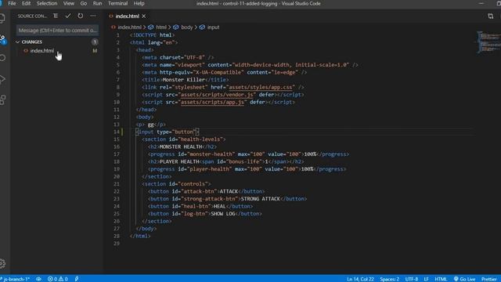Open errors and warnings count in status bar

point(58,279)
